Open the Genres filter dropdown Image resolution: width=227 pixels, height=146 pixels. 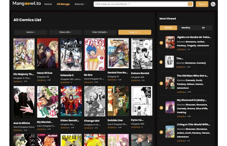click(30, 32)
